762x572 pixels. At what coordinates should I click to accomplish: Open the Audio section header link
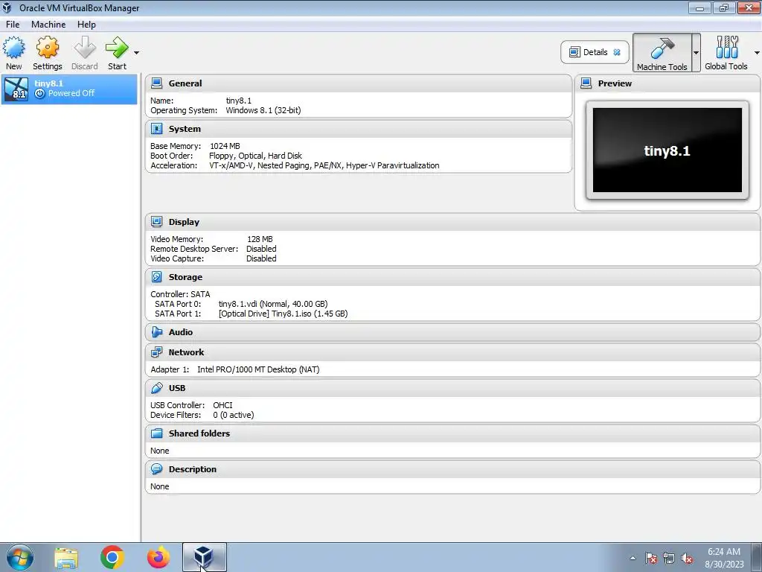(181, 332)
